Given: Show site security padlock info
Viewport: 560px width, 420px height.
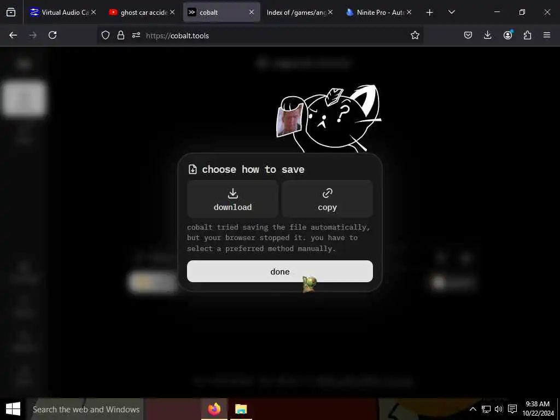Looking at the screenshot, I should click(121, 35).
